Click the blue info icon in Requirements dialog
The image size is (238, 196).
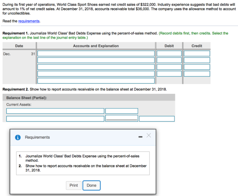tap(18, 137)
